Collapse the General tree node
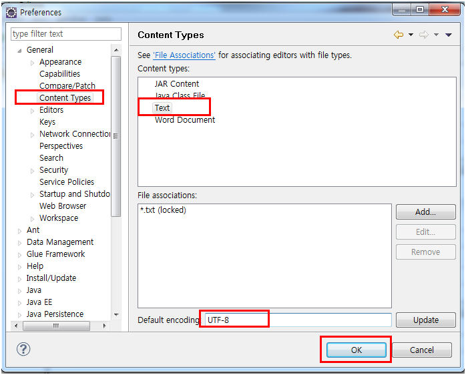466x375 pixels. coord(19,50)
